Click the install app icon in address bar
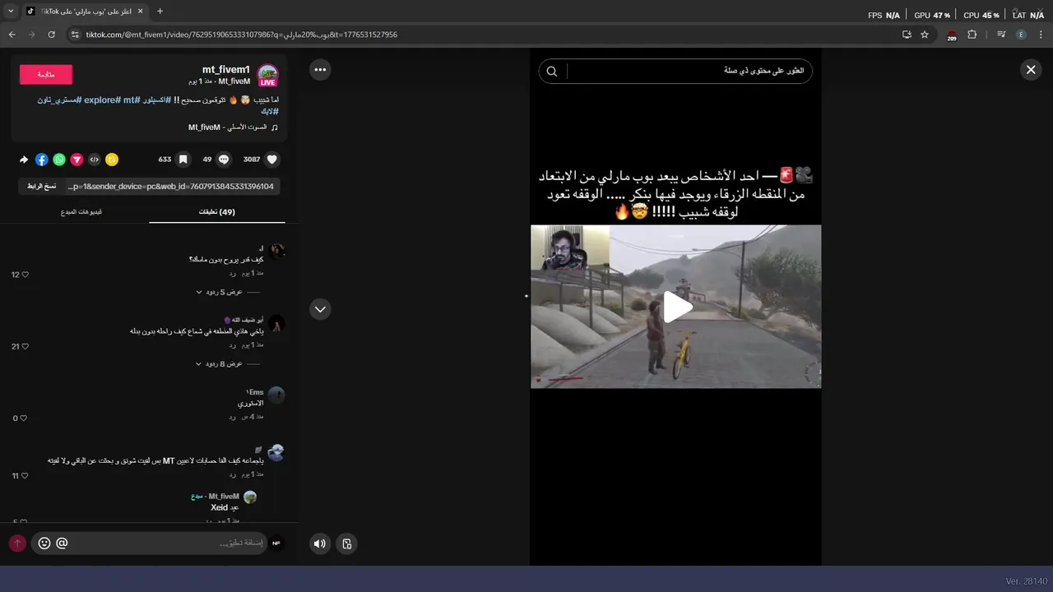This screenshot has width=1053, height=592. [907, 35]
